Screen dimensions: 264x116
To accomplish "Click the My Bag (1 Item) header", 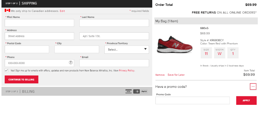I will pos(206,21).
